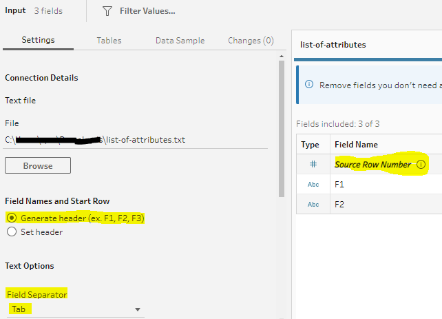
Task: Switch to the Tables tab
Action: click(109, 41)
